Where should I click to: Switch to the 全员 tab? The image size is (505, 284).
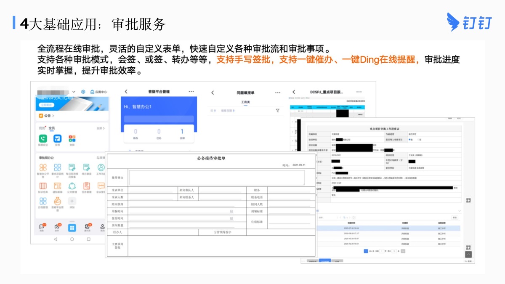tap(51, 128)
